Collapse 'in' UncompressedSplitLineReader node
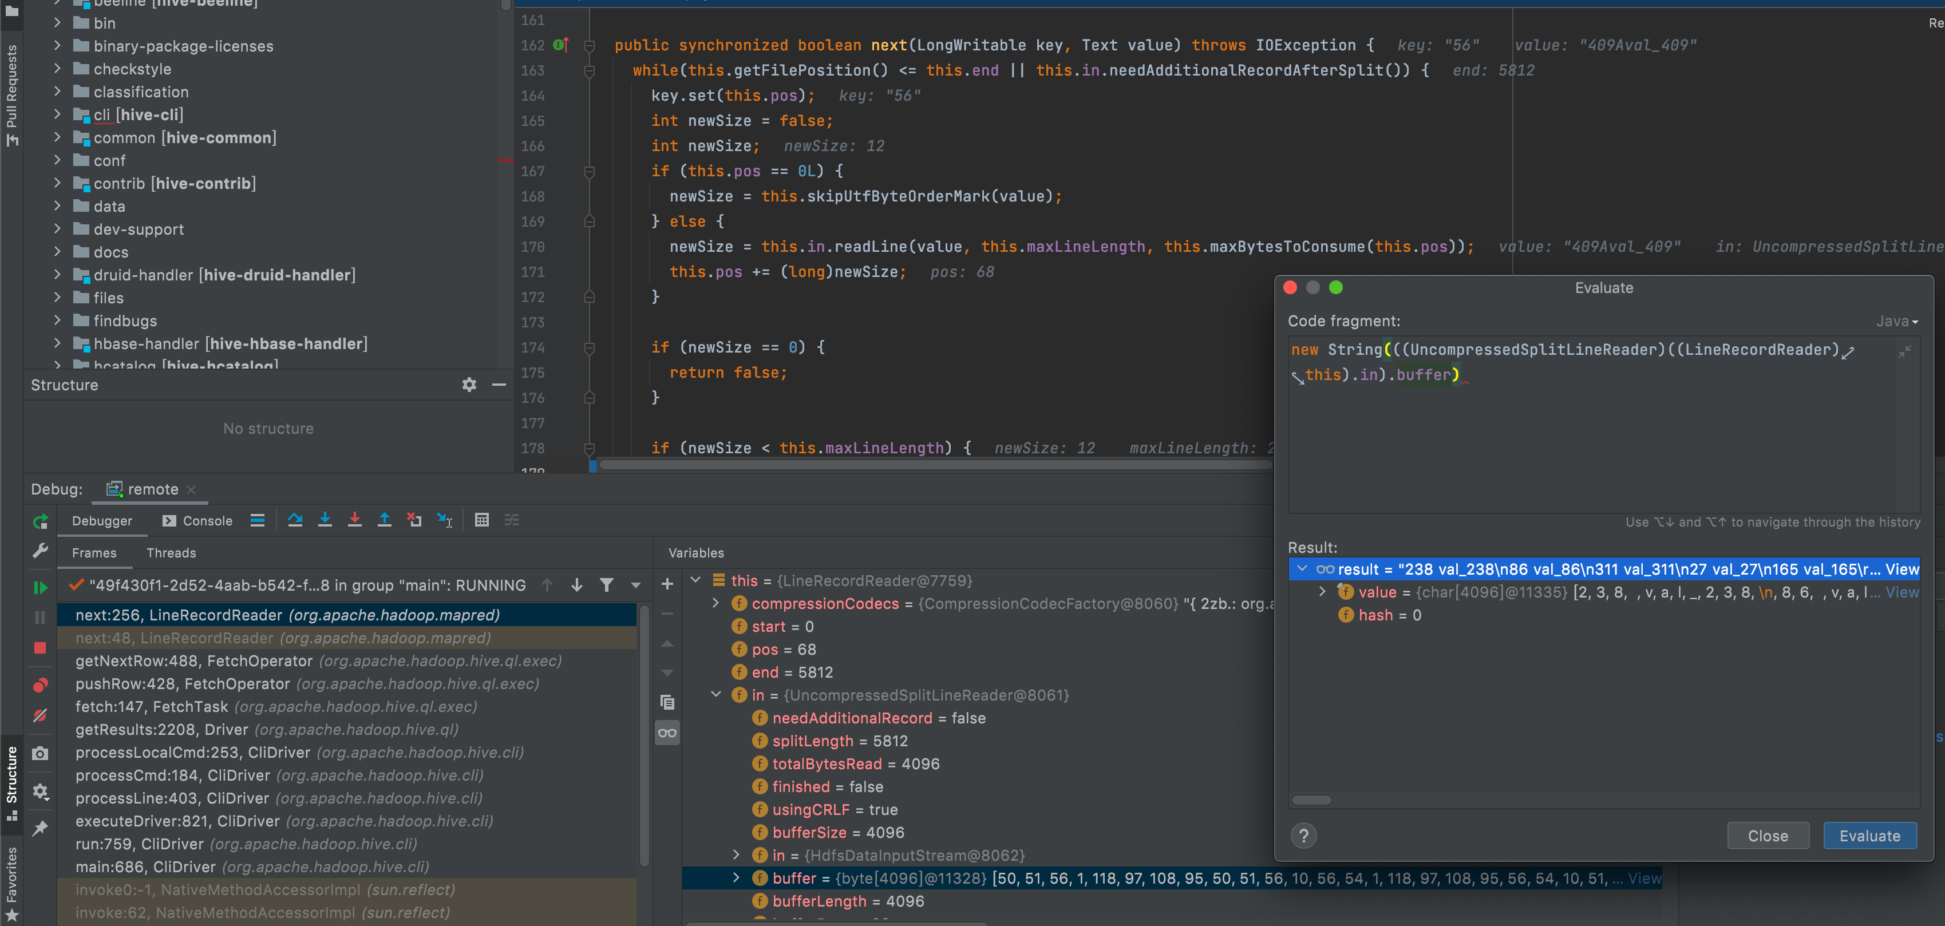Image resolution: width=1945 pixels, height=926 pixels. click(716, 694)
